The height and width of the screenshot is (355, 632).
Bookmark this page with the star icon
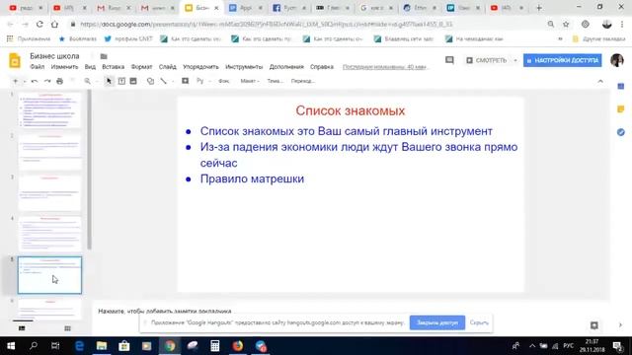click(566, 24)
